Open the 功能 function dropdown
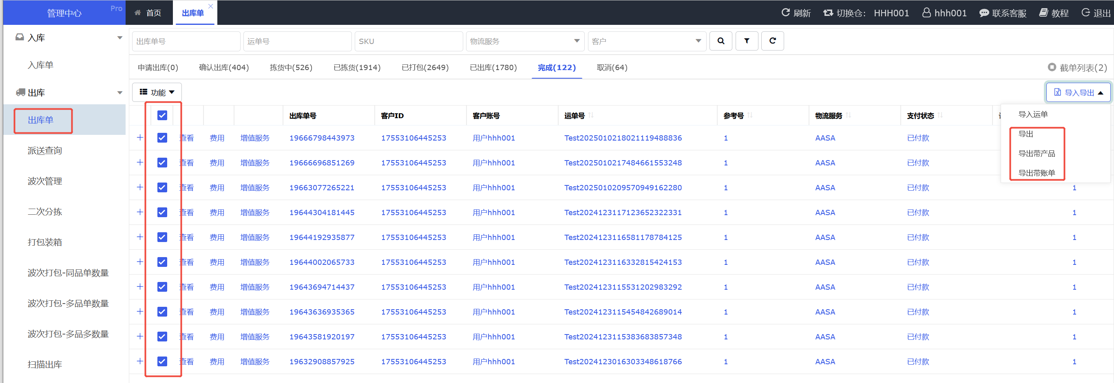 (157, 92)
